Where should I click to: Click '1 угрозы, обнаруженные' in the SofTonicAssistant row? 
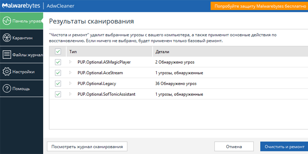tap(179, 94)
